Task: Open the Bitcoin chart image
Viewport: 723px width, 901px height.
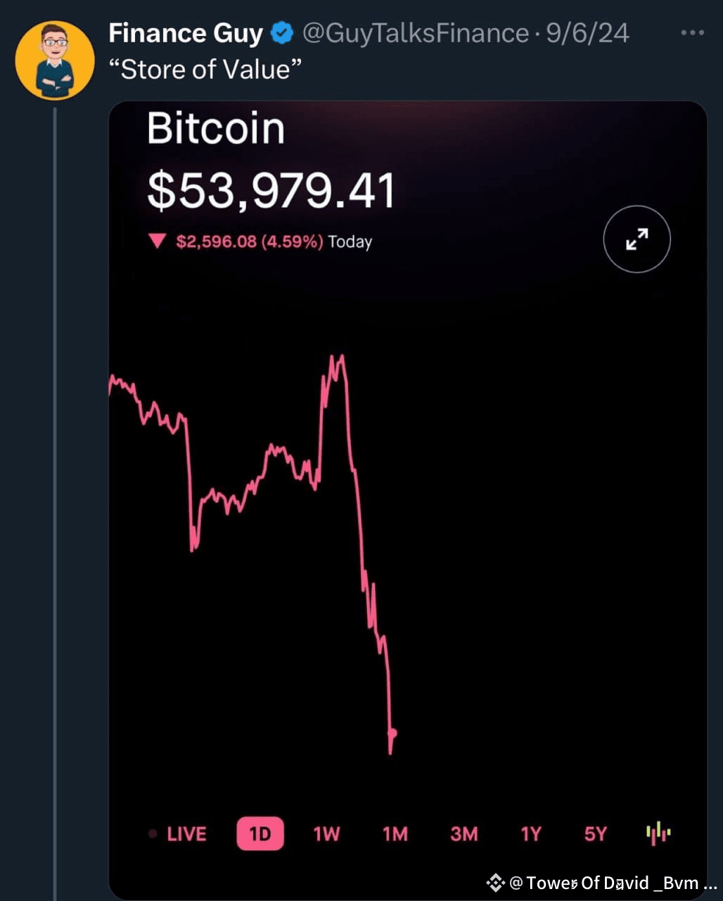Action: point(408,500)
